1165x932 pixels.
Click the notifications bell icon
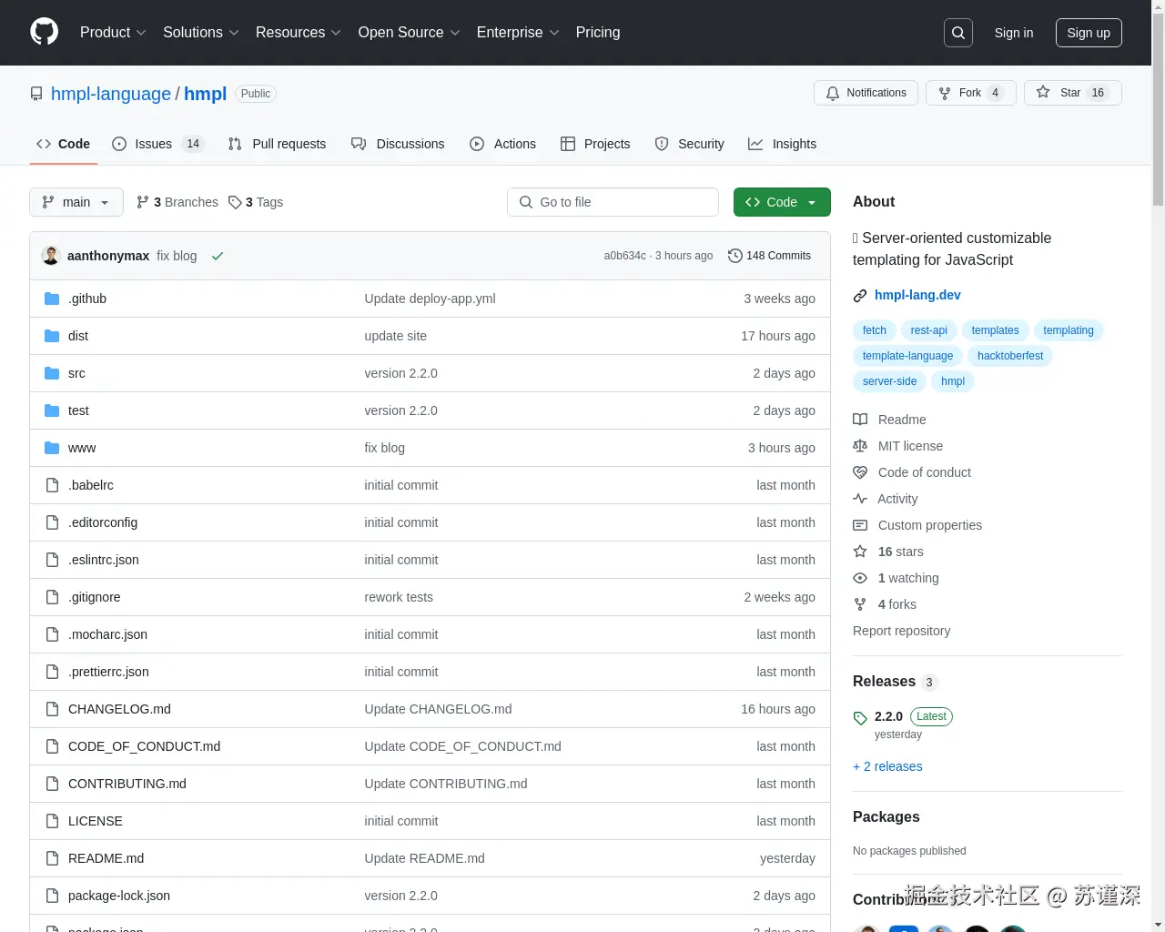click(x=832, y=93)
